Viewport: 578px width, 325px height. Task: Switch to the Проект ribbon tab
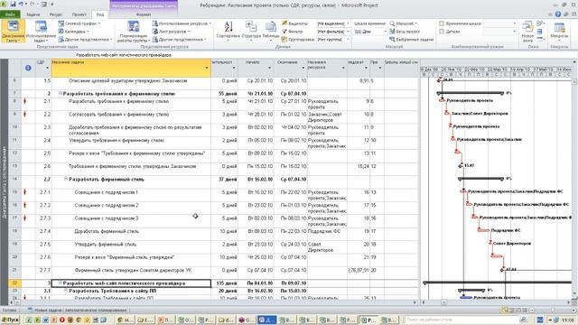pyautogui.click(x=79, y=14)
